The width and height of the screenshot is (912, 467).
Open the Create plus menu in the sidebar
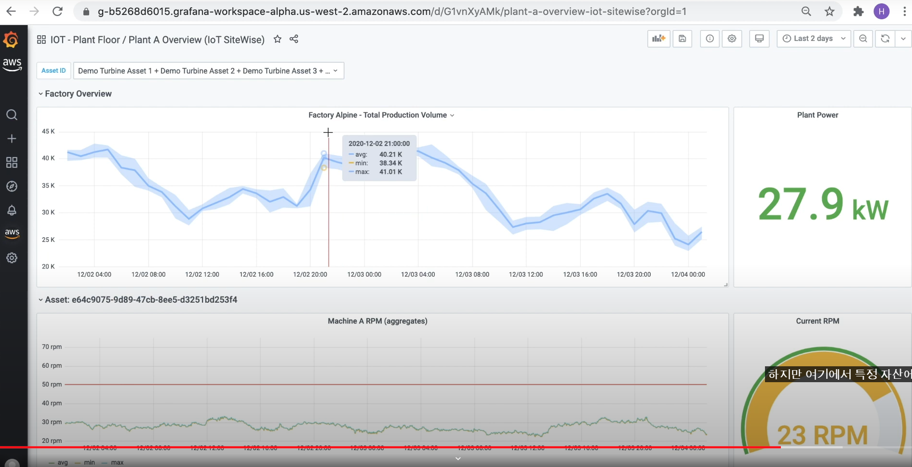point(12,139)
